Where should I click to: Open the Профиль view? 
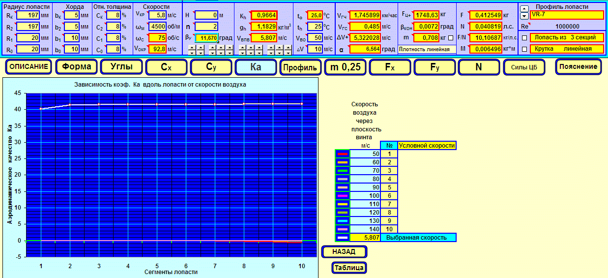point(301,67)
